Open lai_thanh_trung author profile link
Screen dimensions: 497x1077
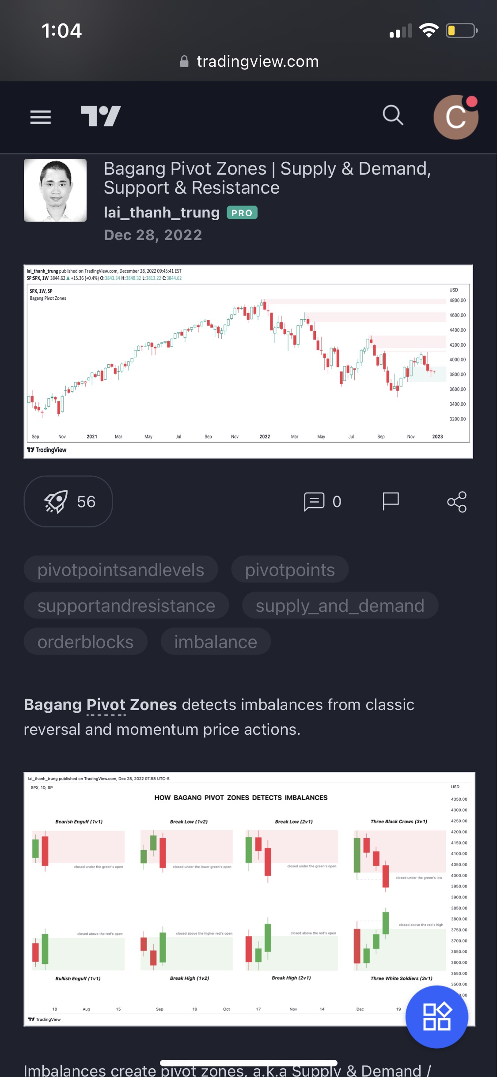point(162,213)
